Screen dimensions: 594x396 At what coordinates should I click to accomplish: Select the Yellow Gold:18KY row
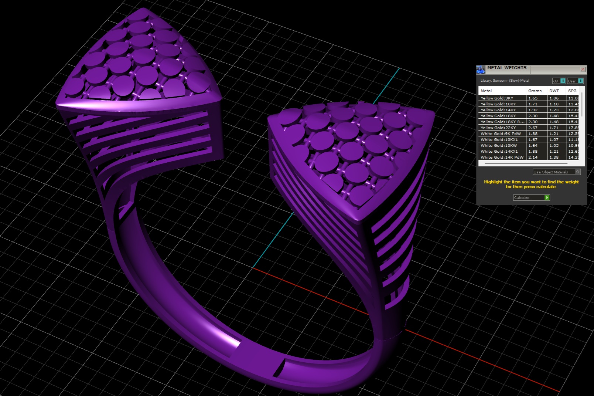click(x=502, y=116)
